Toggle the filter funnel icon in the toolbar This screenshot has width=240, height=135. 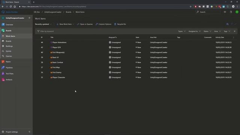(232, 24)
